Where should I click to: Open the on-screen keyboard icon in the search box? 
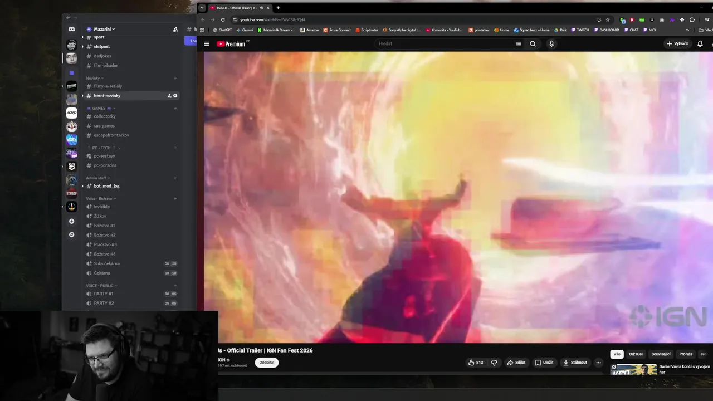518,43
